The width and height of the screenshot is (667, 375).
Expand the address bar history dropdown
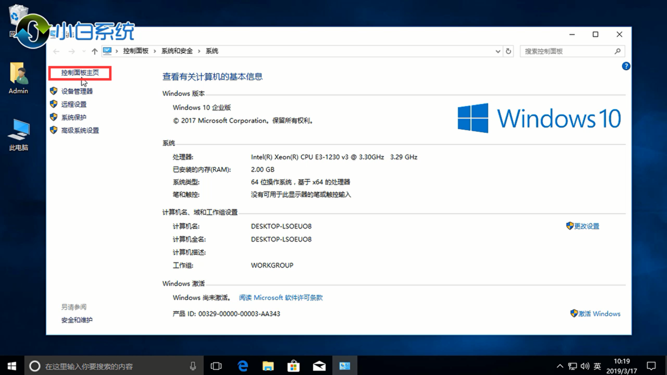point(498,51)
